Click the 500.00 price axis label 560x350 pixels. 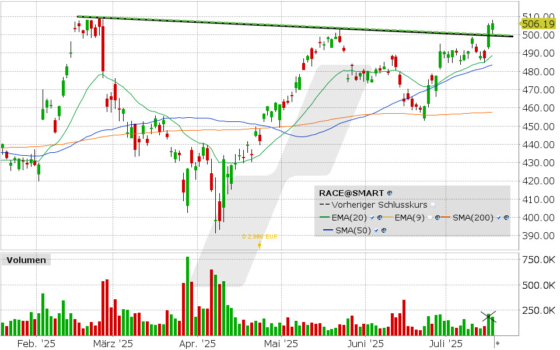(x=538, y=35)
